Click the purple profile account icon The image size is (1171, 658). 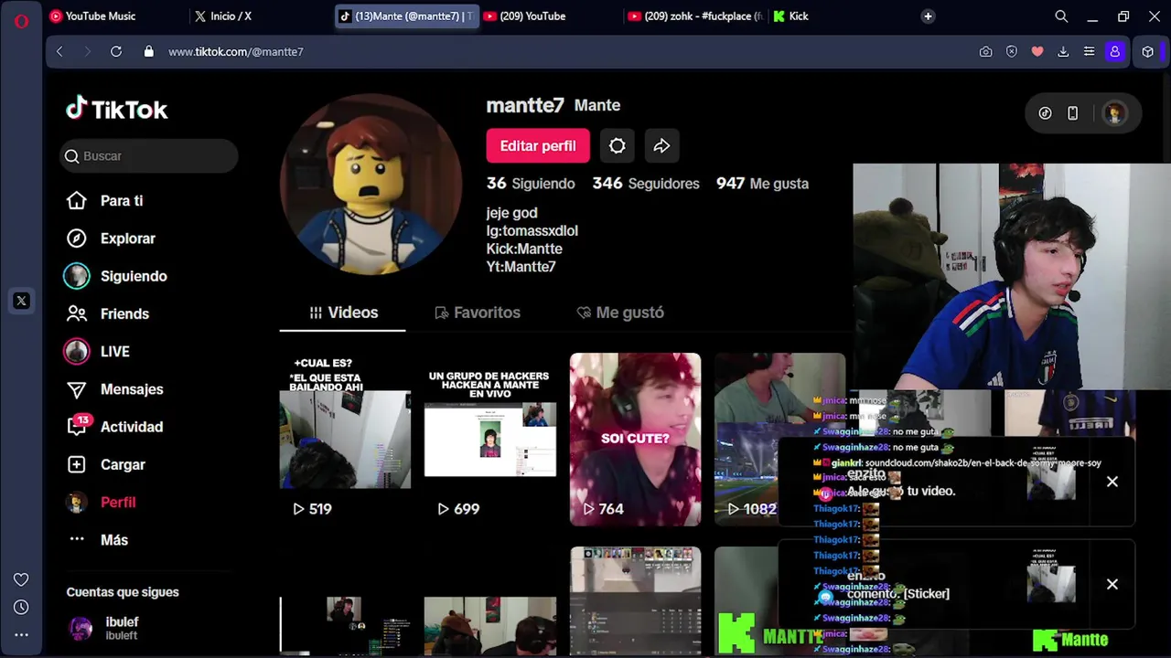point(1114,52)
